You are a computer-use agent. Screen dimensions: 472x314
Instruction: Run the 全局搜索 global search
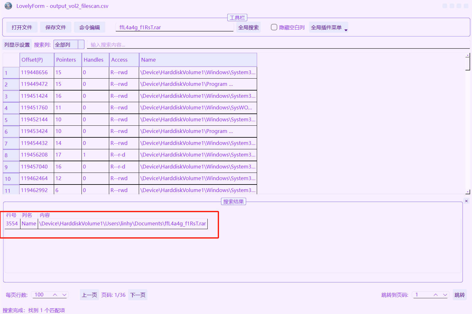coord(249,27)
